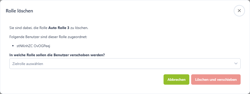The height and width of the screenshot is (94, 250).
Task: Click the word verschoben werden in question
Action: (90, 55)
